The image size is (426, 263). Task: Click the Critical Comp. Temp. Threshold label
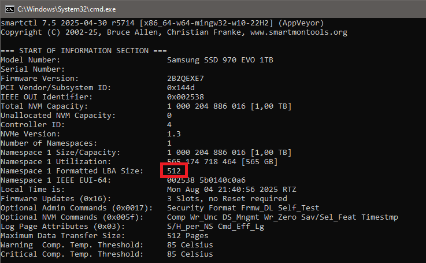tap(72, 254)
